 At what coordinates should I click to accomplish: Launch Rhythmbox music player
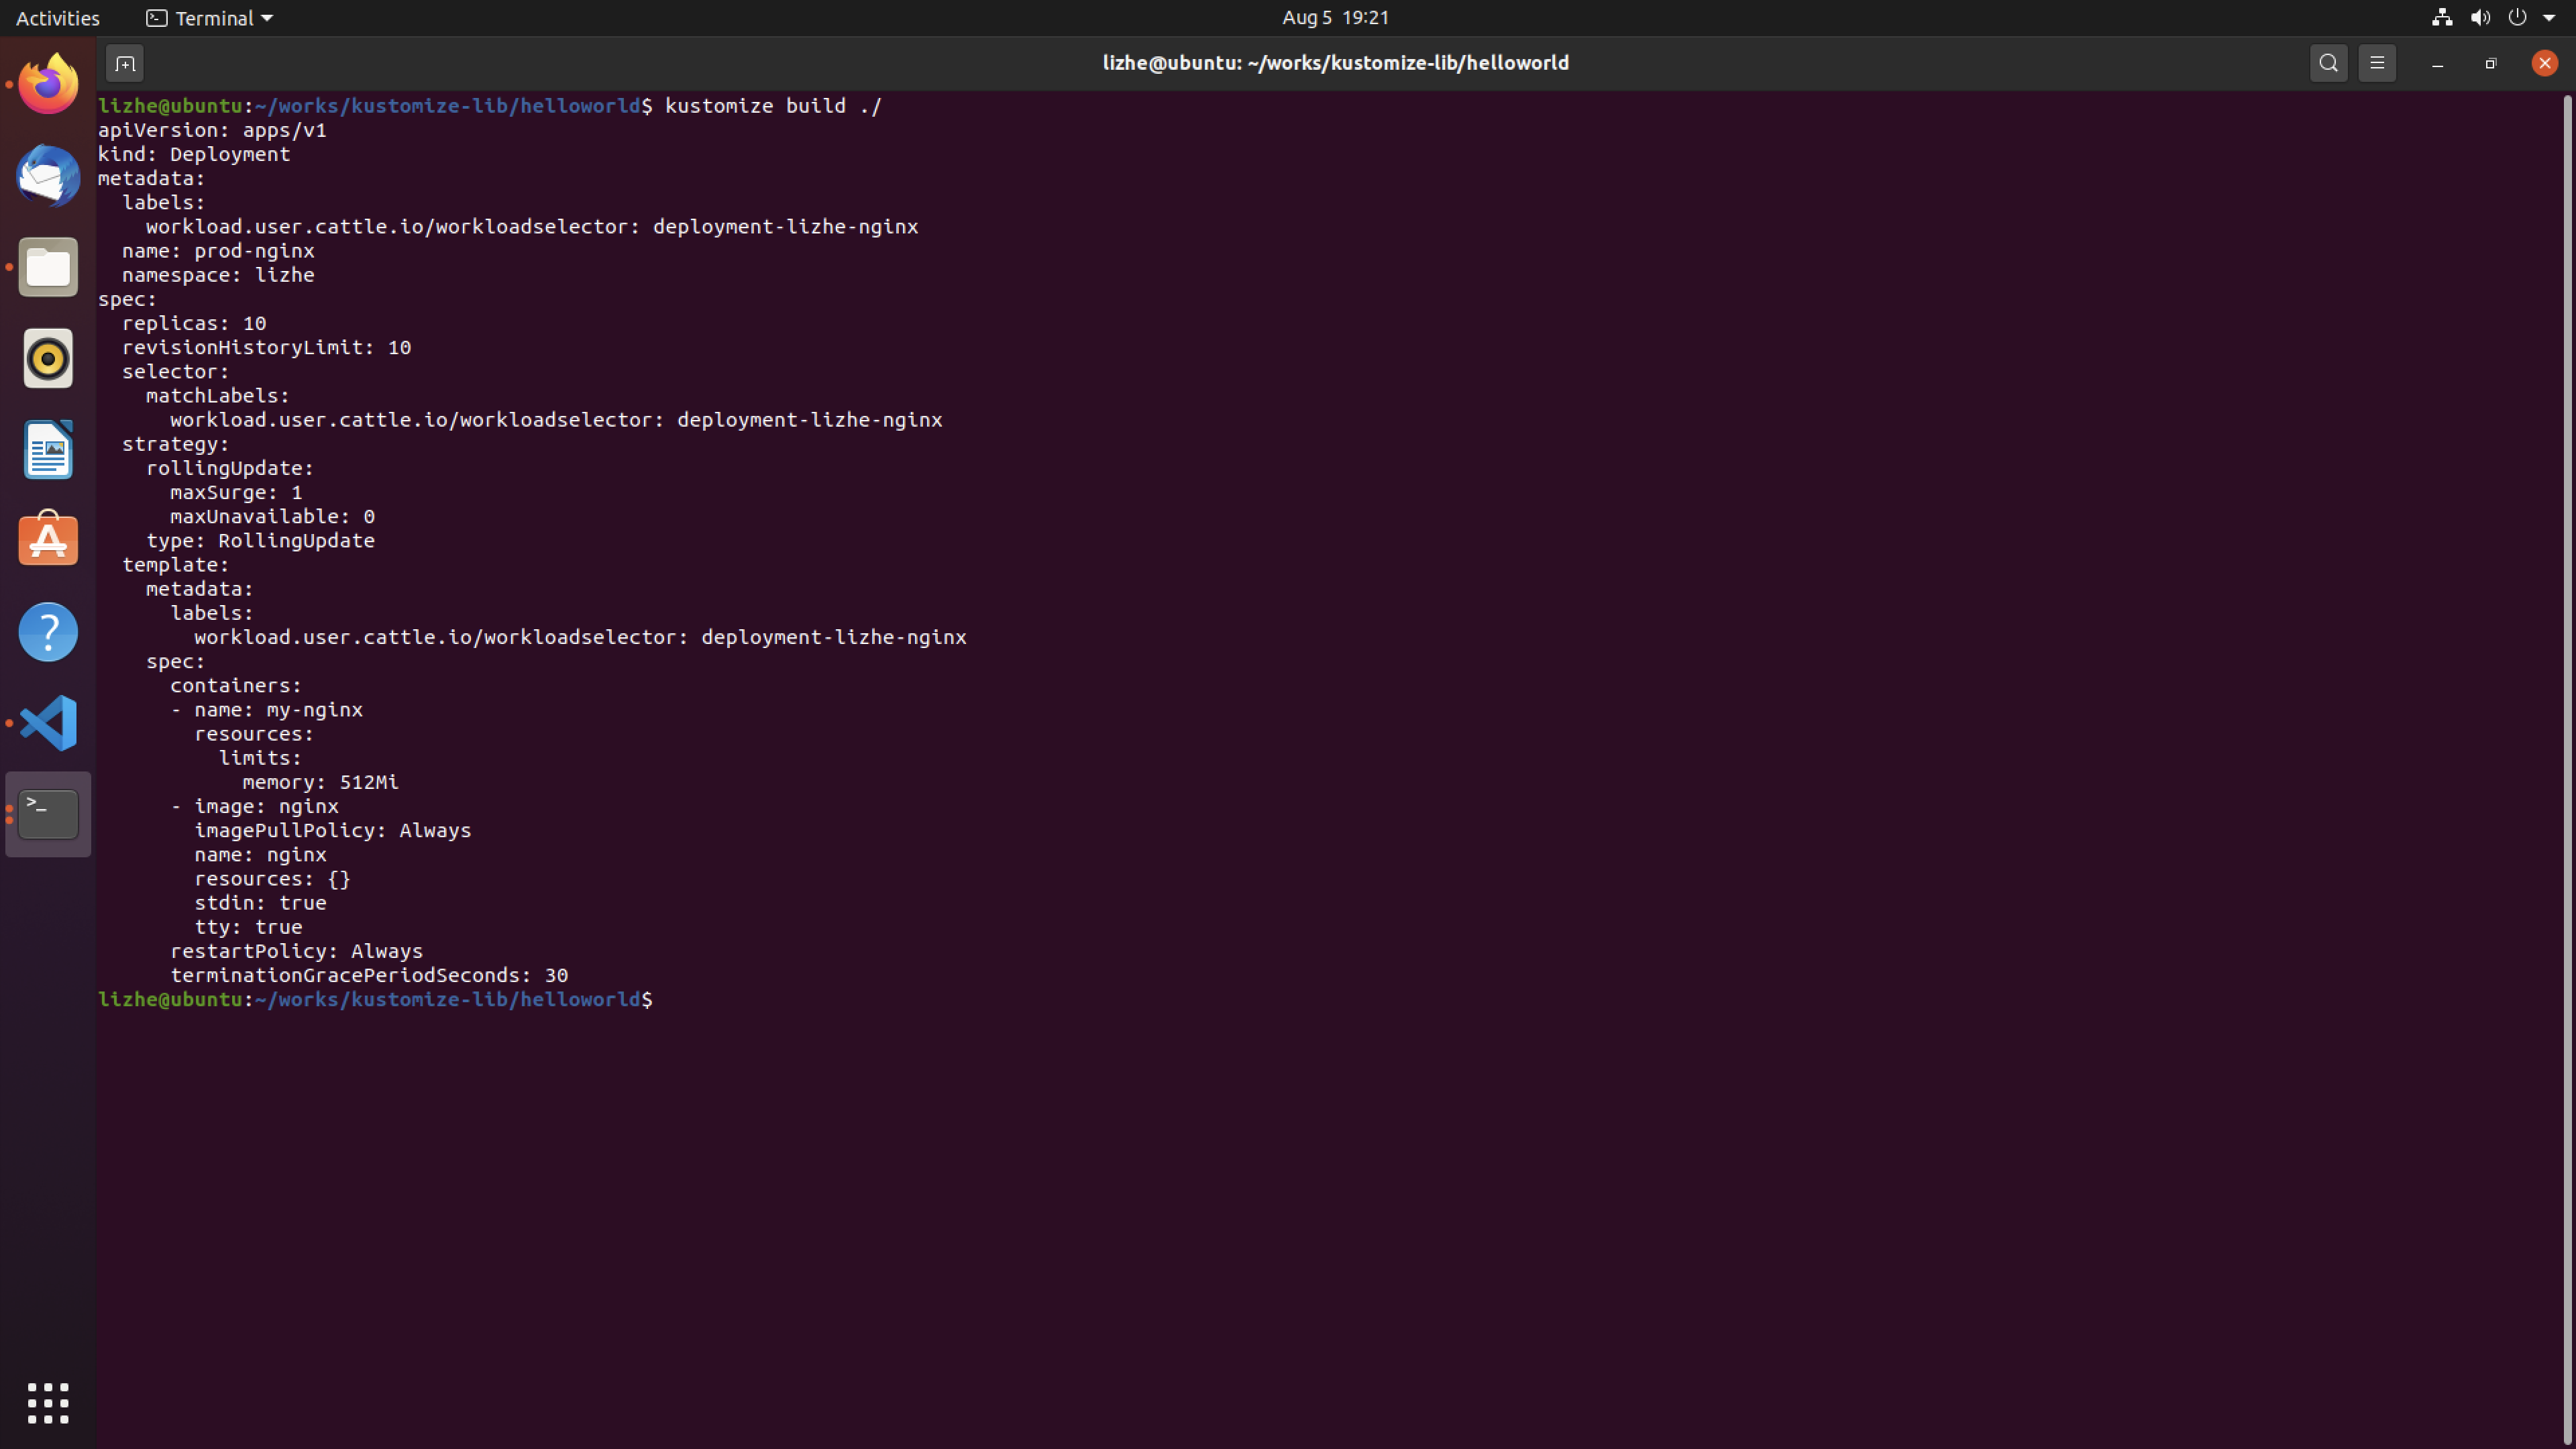coord(48,358)
